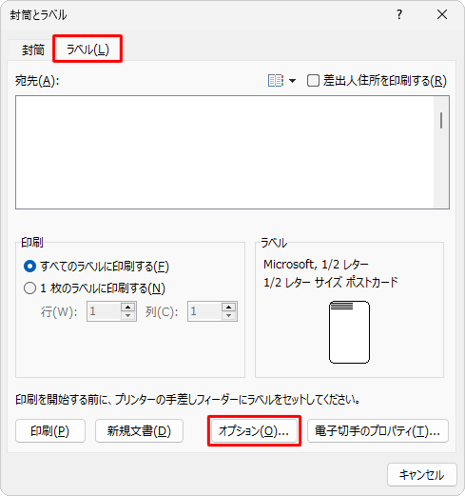The width and height of the screenshot is (465, 496).
Task: Click the address box scrollbar
Action: tap(441, 152)
